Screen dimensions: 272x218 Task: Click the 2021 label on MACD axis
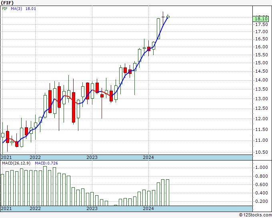[x=6, y=208]
